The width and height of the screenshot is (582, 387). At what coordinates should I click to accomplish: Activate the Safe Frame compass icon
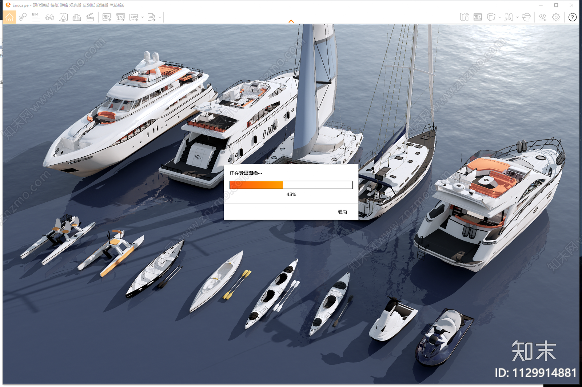[63, 17]
